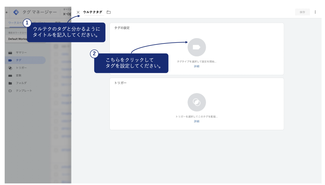
Task: Close the tag editor with the X
Action: tap(78, 12)
